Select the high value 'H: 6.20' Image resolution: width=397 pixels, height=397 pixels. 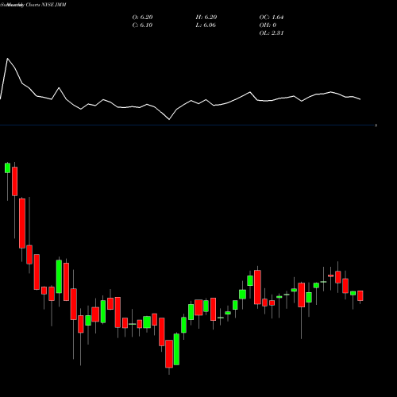coord(206,17)
